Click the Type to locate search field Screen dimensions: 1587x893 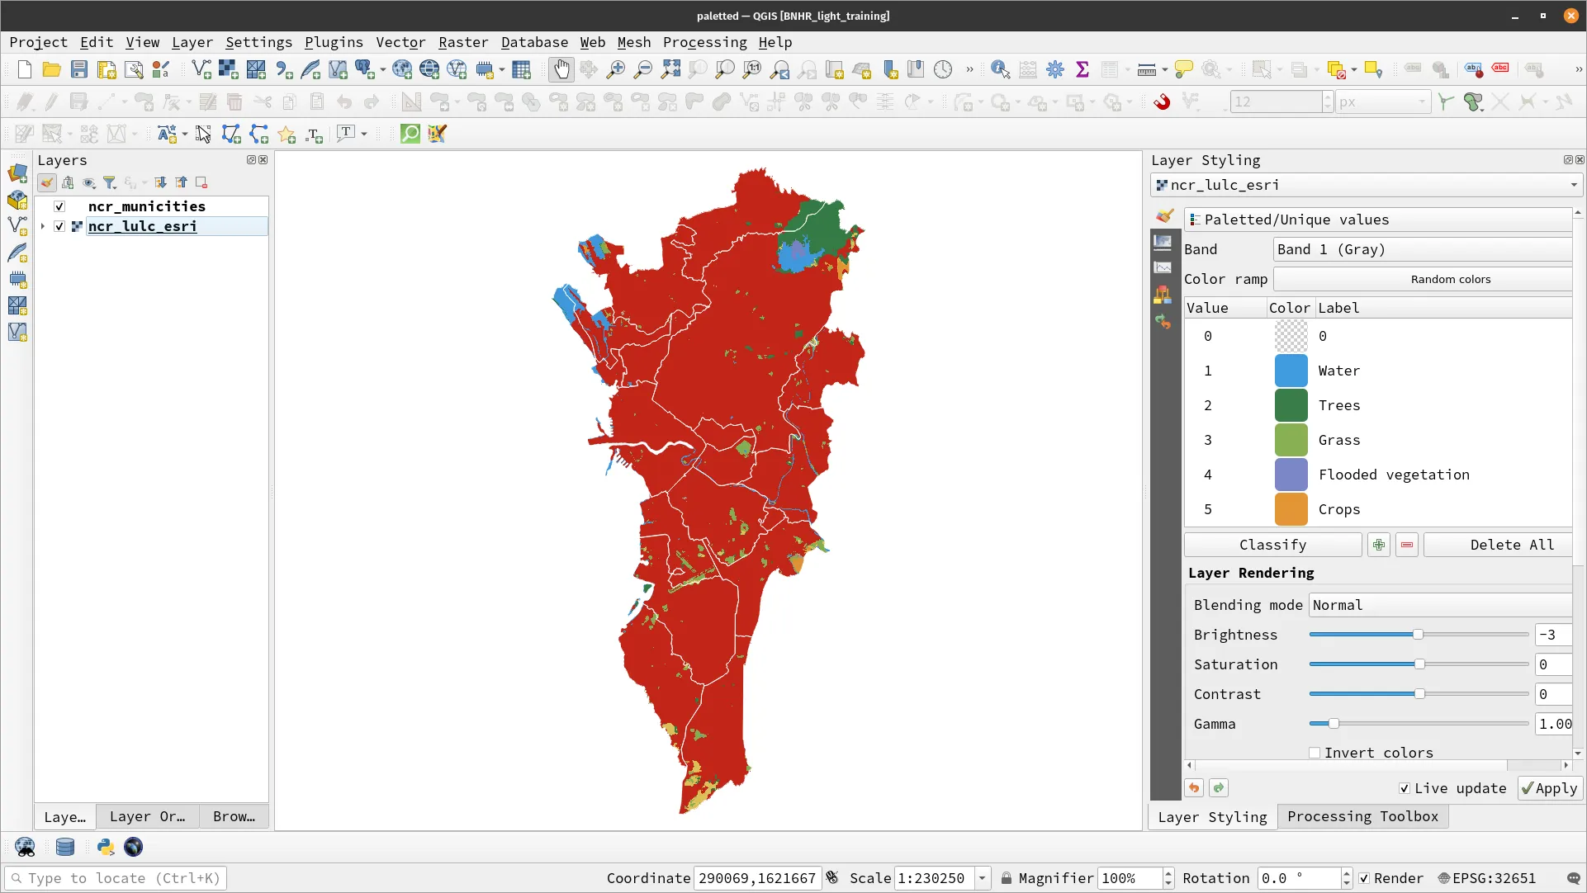click(116, 877)
